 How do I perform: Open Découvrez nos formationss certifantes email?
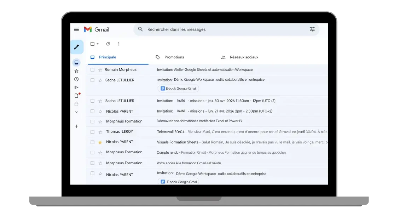[x=199, y=121]
